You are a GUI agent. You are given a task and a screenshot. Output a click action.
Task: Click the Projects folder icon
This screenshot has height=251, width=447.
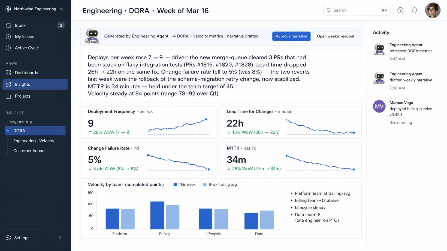8,96
